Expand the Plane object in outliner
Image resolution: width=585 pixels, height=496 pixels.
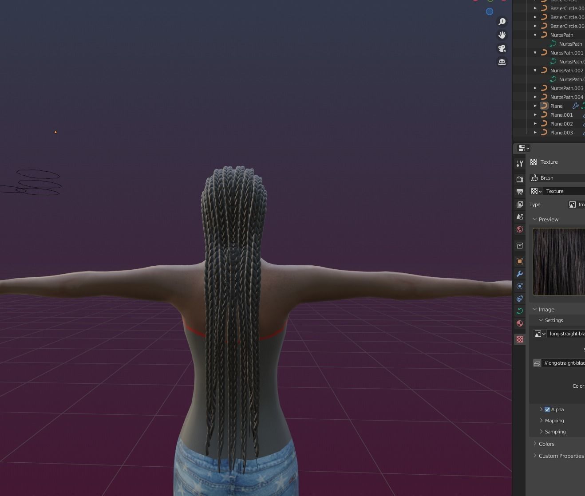[x=535, y=106]
